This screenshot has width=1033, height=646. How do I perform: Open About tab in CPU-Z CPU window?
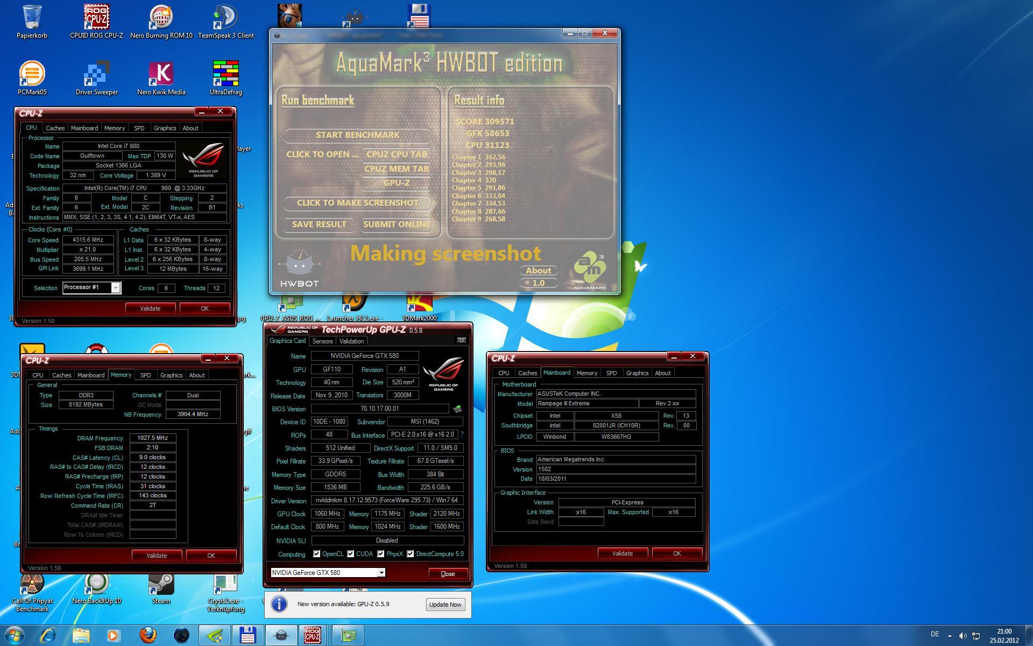pos(190,128)
